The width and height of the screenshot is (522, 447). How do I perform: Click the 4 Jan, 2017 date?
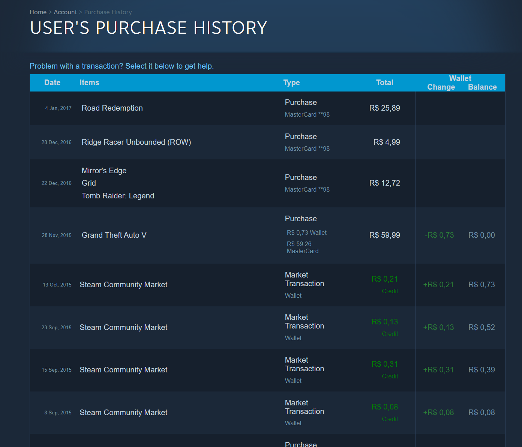(58, 108)
